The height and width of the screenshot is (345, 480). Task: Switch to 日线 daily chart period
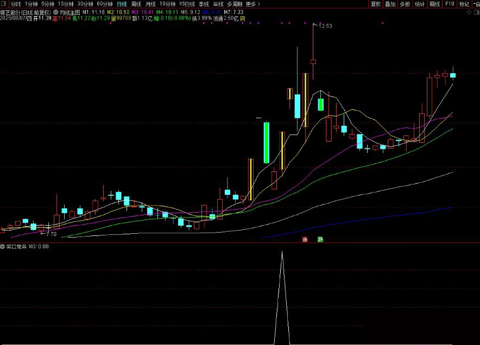coord(121,4)
